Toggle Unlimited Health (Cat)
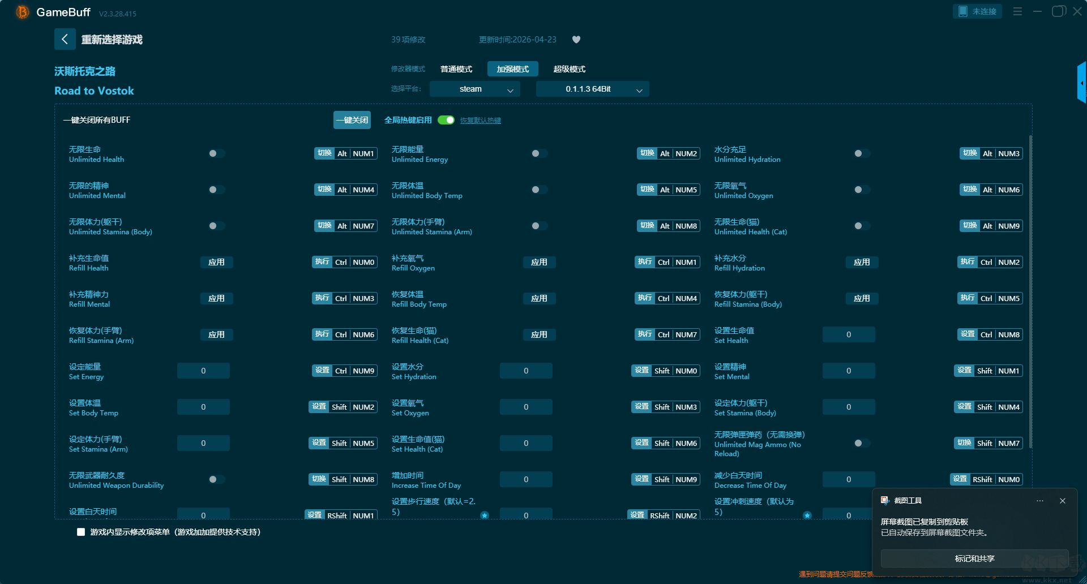 (862, 226)
